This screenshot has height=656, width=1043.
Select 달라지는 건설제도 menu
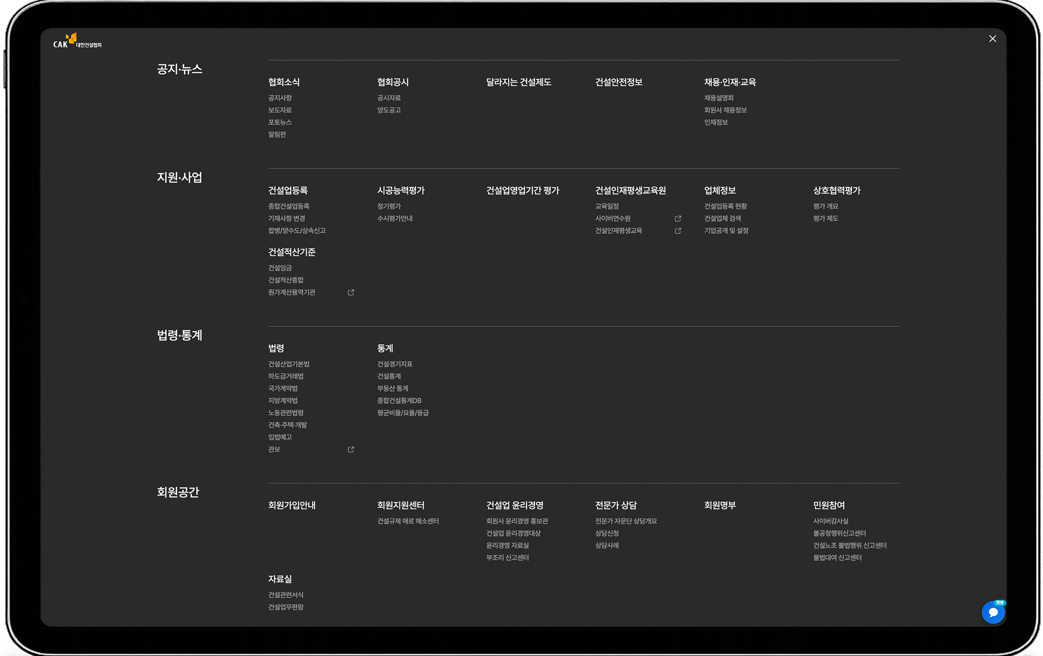pos(519,82)
